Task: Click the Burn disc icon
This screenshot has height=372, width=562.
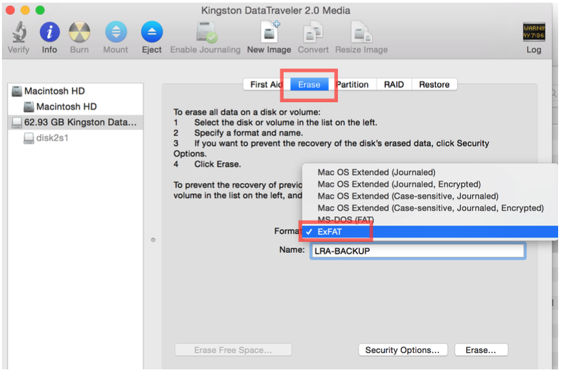Action: pyautogui.click(x=79, y=32)
